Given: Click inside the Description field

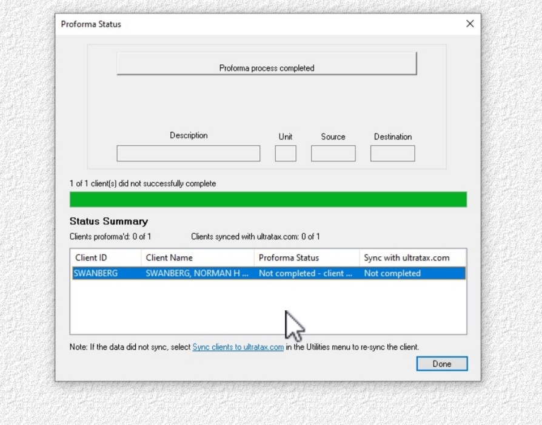Looking at the screenshot, I should 188,154.
